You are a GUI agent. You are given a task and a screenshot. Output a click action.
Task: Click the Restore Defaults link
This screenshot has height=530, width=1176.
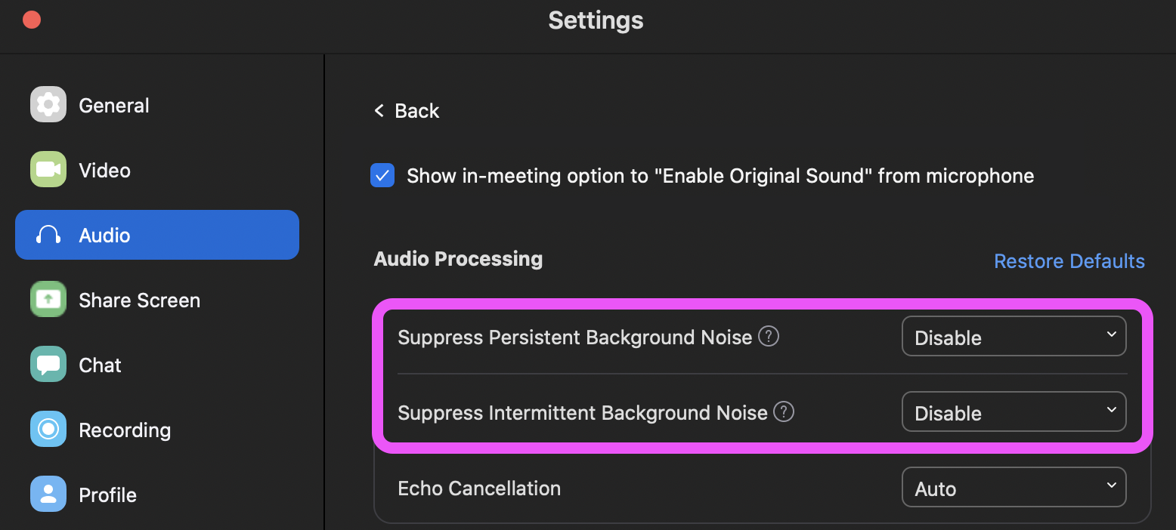(1069, 260)
